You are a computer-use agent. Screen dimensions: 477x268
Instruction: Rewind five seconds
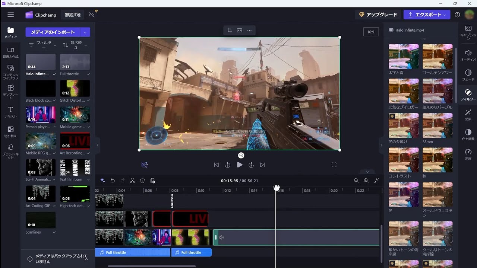[x=228, y=165]
